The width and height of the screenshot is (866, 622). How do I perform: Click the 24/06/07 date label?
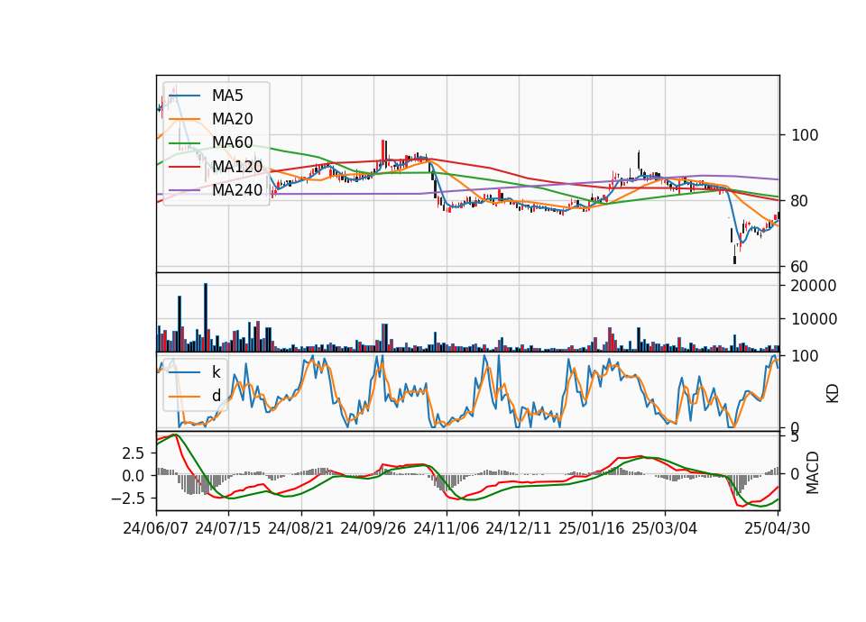click(156, 528)
